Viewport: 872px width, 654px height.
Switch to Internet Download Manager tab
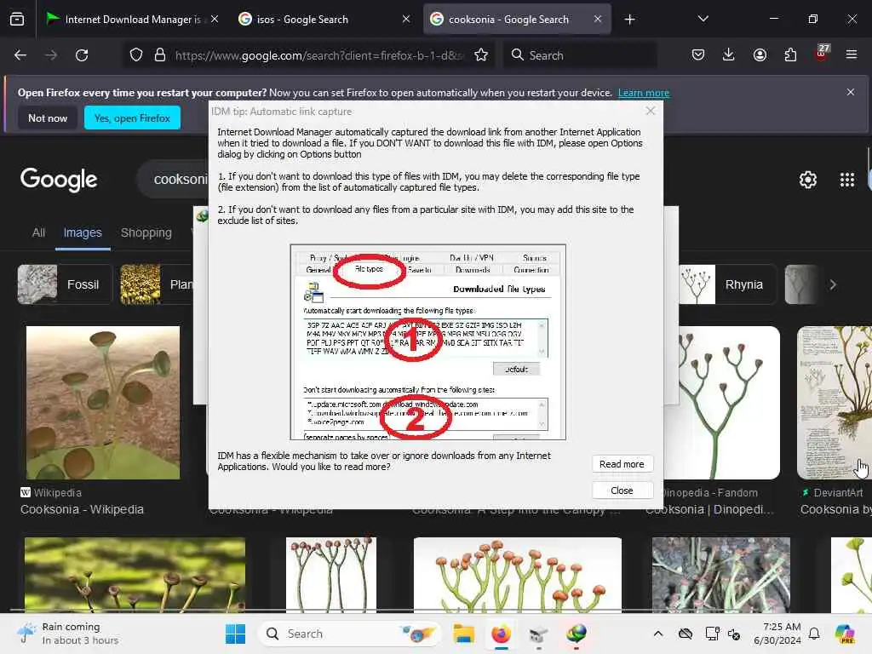tap(132, 20)
